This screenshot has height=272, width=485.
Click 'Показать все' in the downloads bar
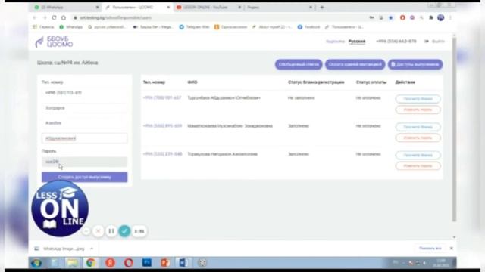coord(430,249)
